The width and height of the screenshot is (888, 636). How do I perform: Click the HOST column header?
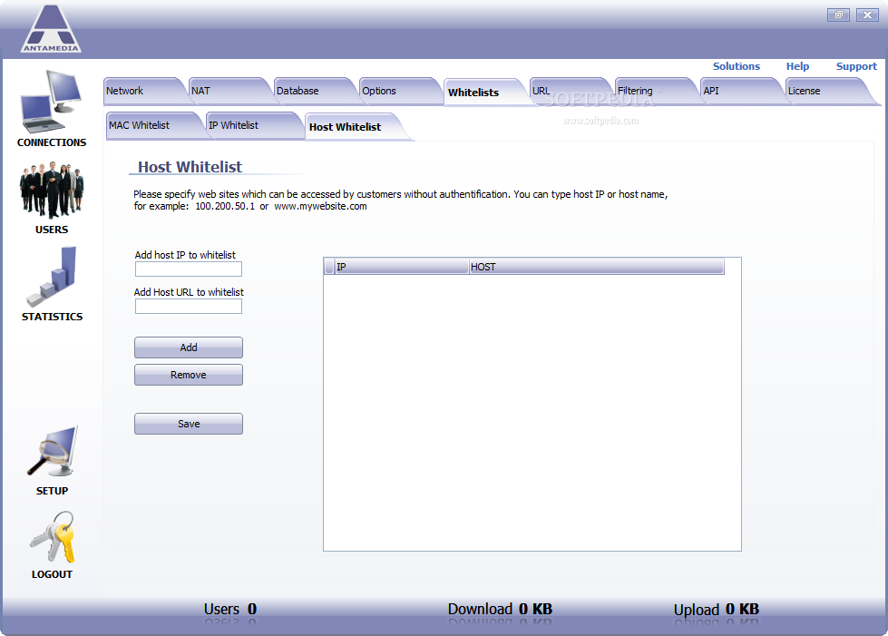pyautogui.click(x=596, y=267)
